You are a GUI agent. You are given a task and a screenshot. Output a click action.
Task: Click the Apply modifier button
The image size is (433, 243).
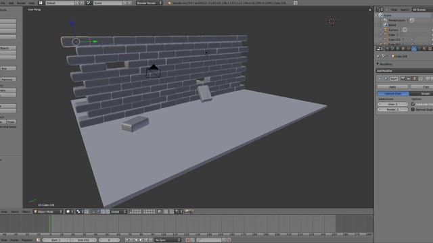click(392, 87)
